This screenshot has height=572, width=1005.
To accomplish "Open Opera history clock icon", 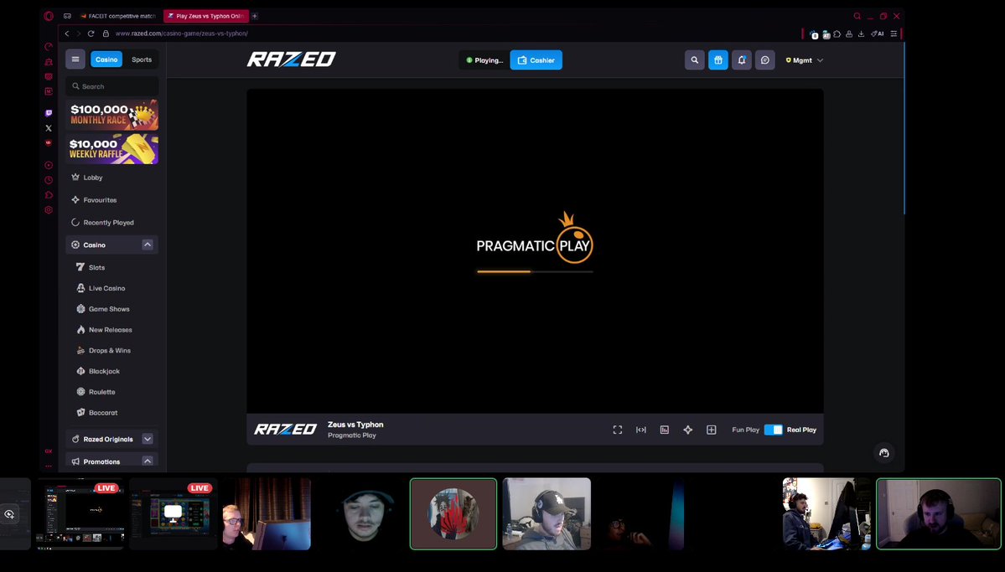I will coord(49,180).
